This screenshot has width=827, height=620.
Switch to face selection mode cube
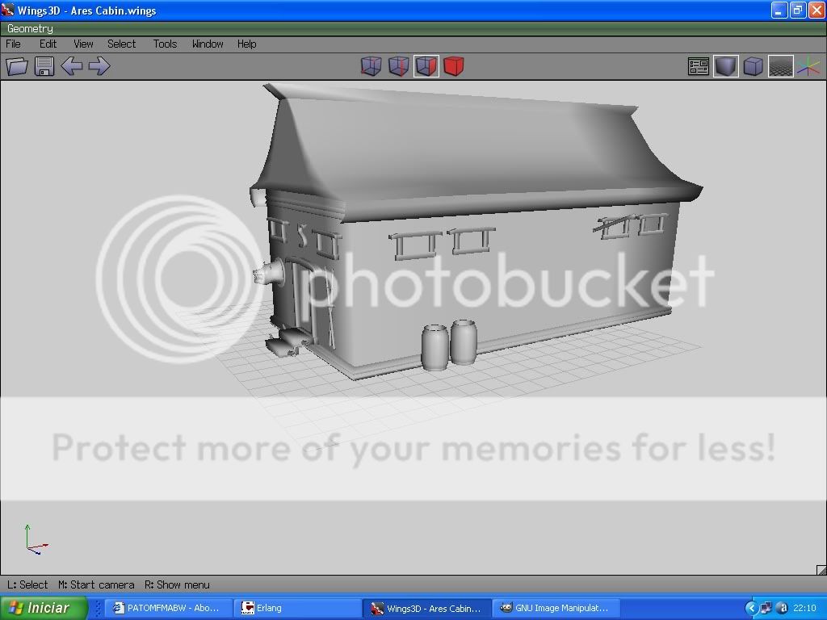pyautogui.click(x=426, y=66)
